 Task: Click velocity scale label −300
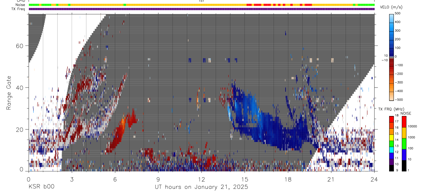pyautogui.click(x=398, y=82)
